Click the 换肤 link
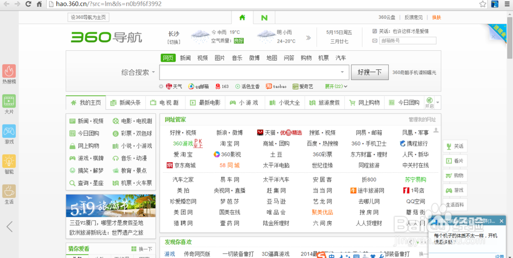This screenshot has width=513, height=258. [437, 17]
